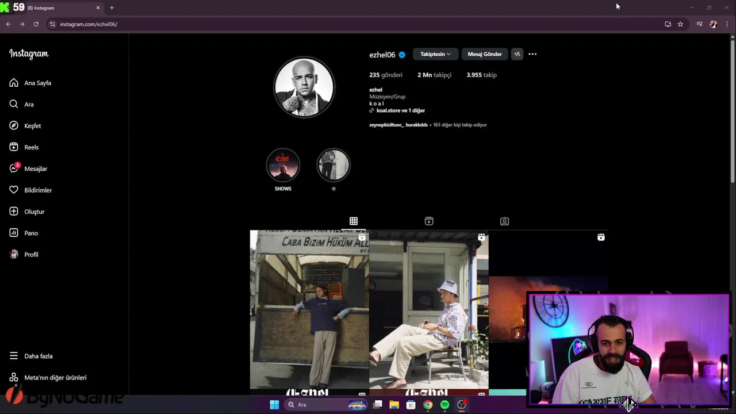Open the Reels sidebar icon

click(x=14, y=147)
